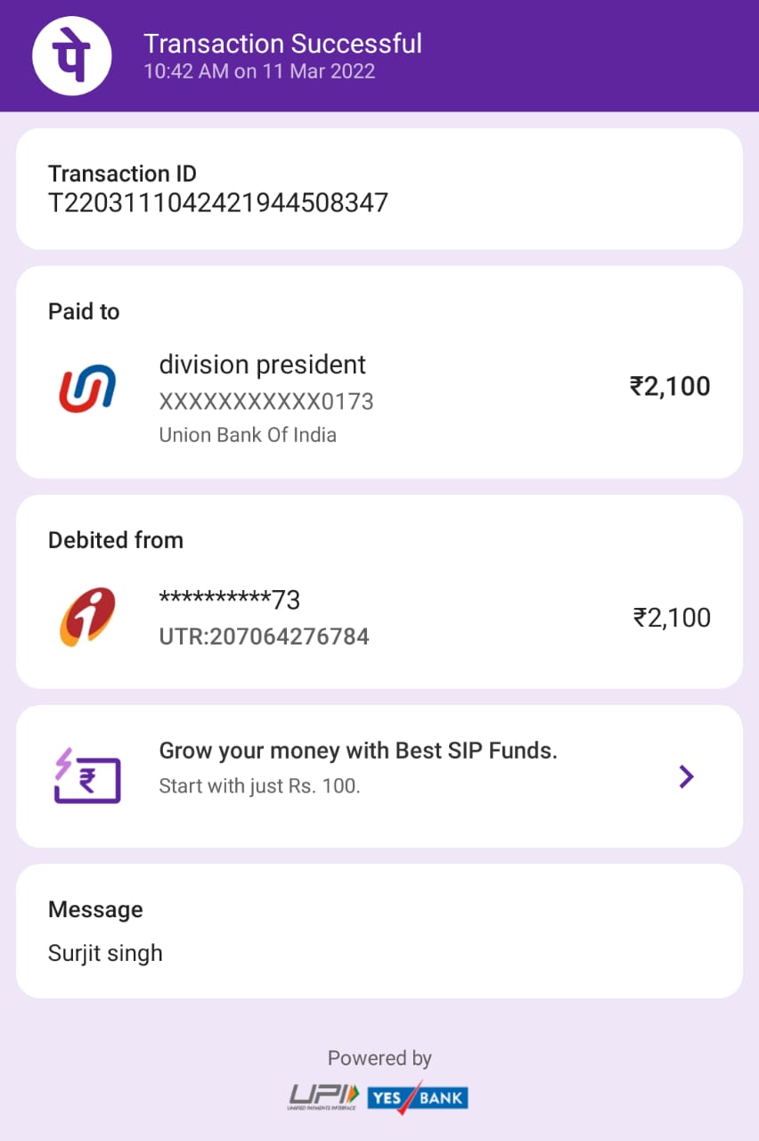Tap the SIP Funds rupee icon
Screen dimensions: 759x1141
click(87, 775)
